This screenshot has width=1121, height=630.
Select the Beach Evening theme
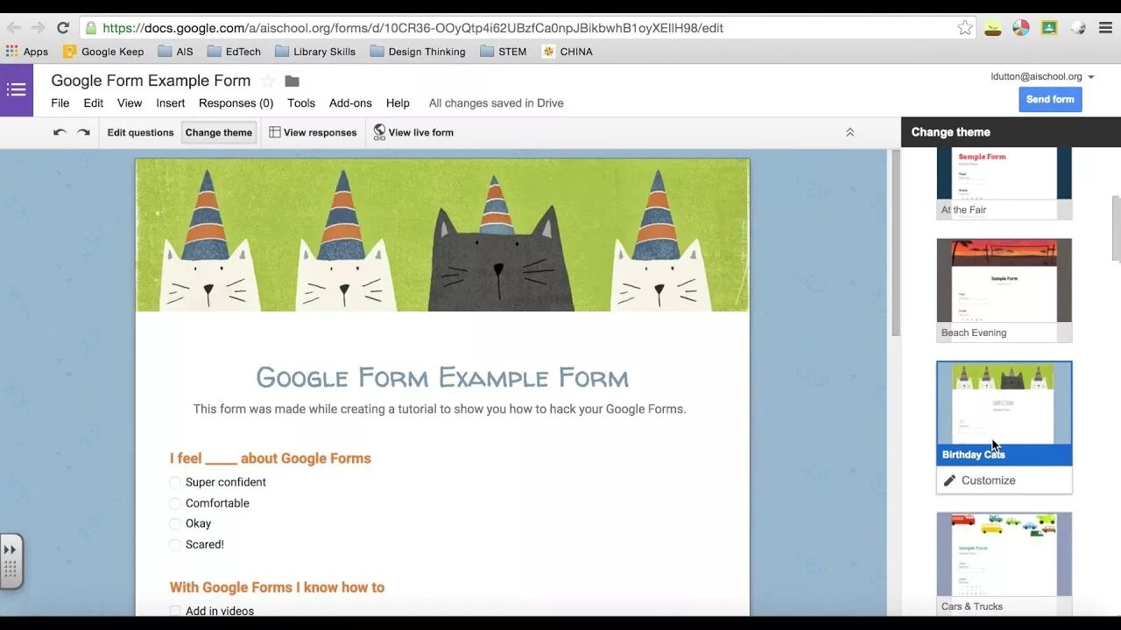(x=1004, y=290)
